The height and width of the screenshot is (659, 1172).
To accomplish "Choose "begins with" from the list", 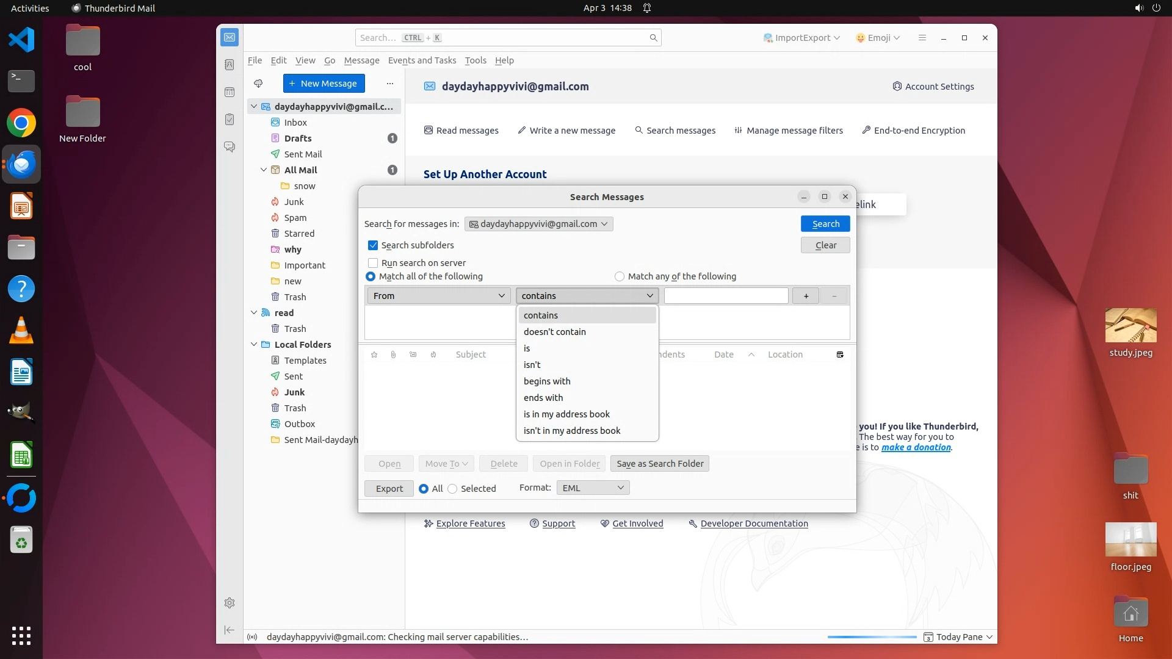I will pyautogui.click(x=547, y=381).
